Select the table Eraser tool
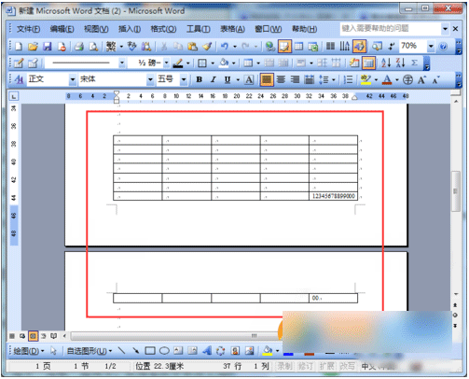The image size is (469, 379). pyautogui.click(x=33, y=63)
